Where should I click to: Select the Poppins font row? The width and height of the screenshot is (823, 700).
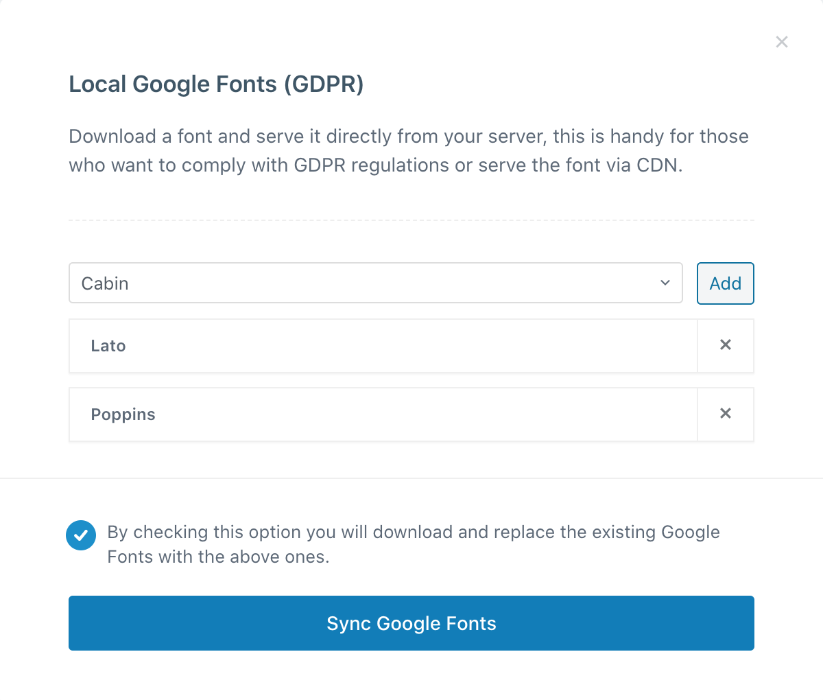point(383,415)
